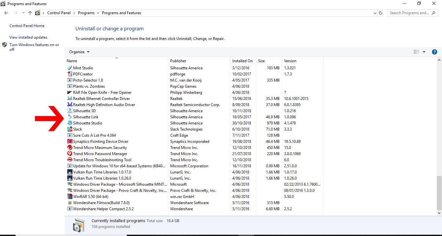Sort by the Version column header

click(303, 61)
